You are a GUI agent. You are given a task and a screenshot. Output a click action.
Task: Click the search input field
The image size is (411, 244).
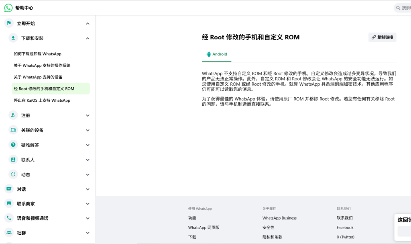402,8
